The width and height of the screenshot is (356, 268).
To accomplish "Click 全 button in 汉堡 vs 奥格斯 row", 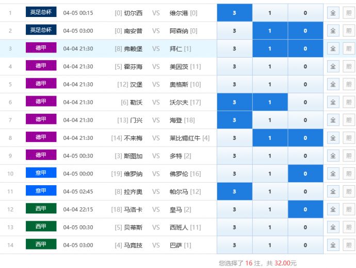I will pos(333,84).
